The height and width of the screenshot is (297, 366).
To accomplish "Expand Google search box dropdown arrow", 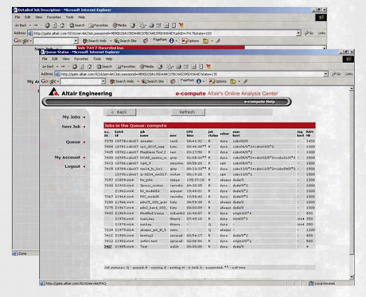I will tap(103, 81).
